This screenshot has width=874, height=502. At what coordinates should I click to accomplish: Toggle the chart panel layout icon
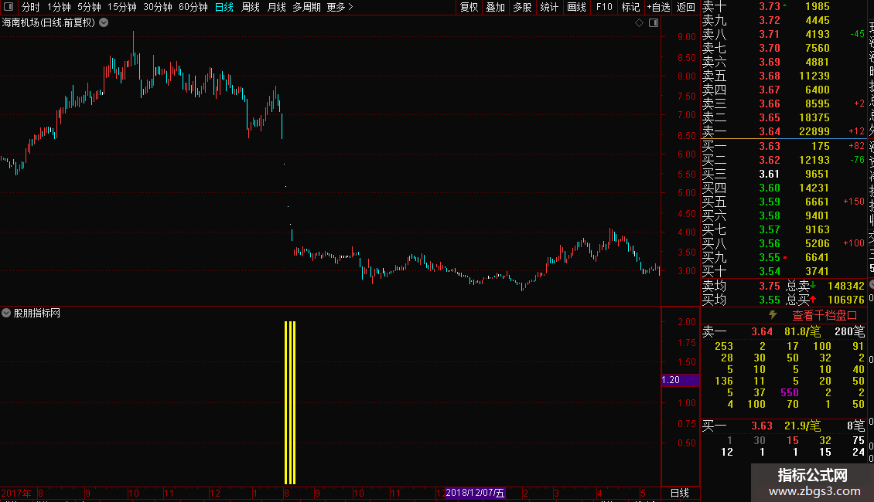[654, 23]
